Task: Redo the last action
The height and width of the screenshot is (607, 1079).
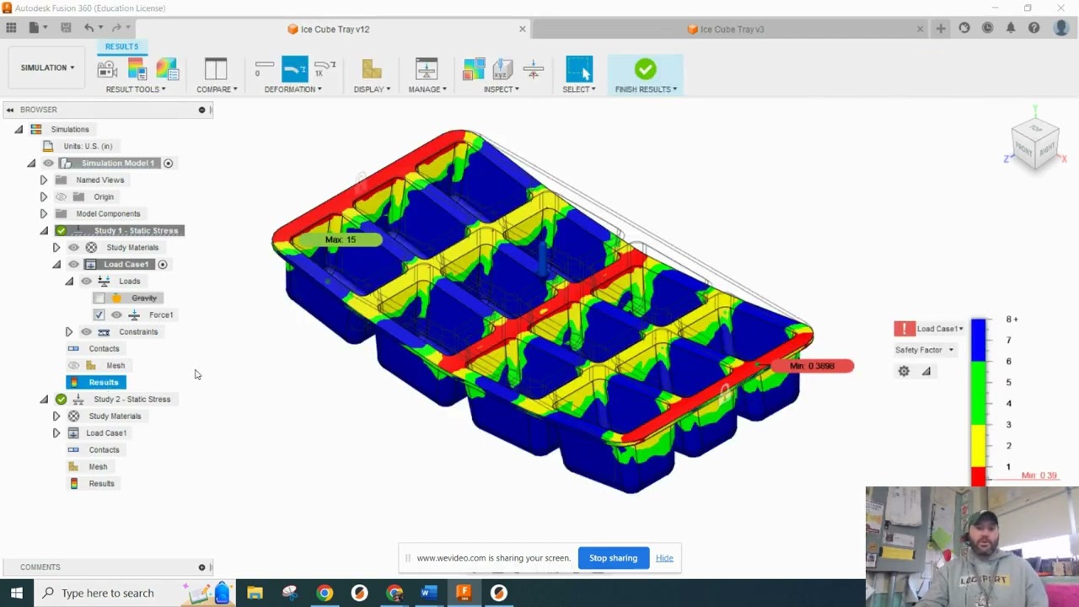Action: [x=116, y=28]
